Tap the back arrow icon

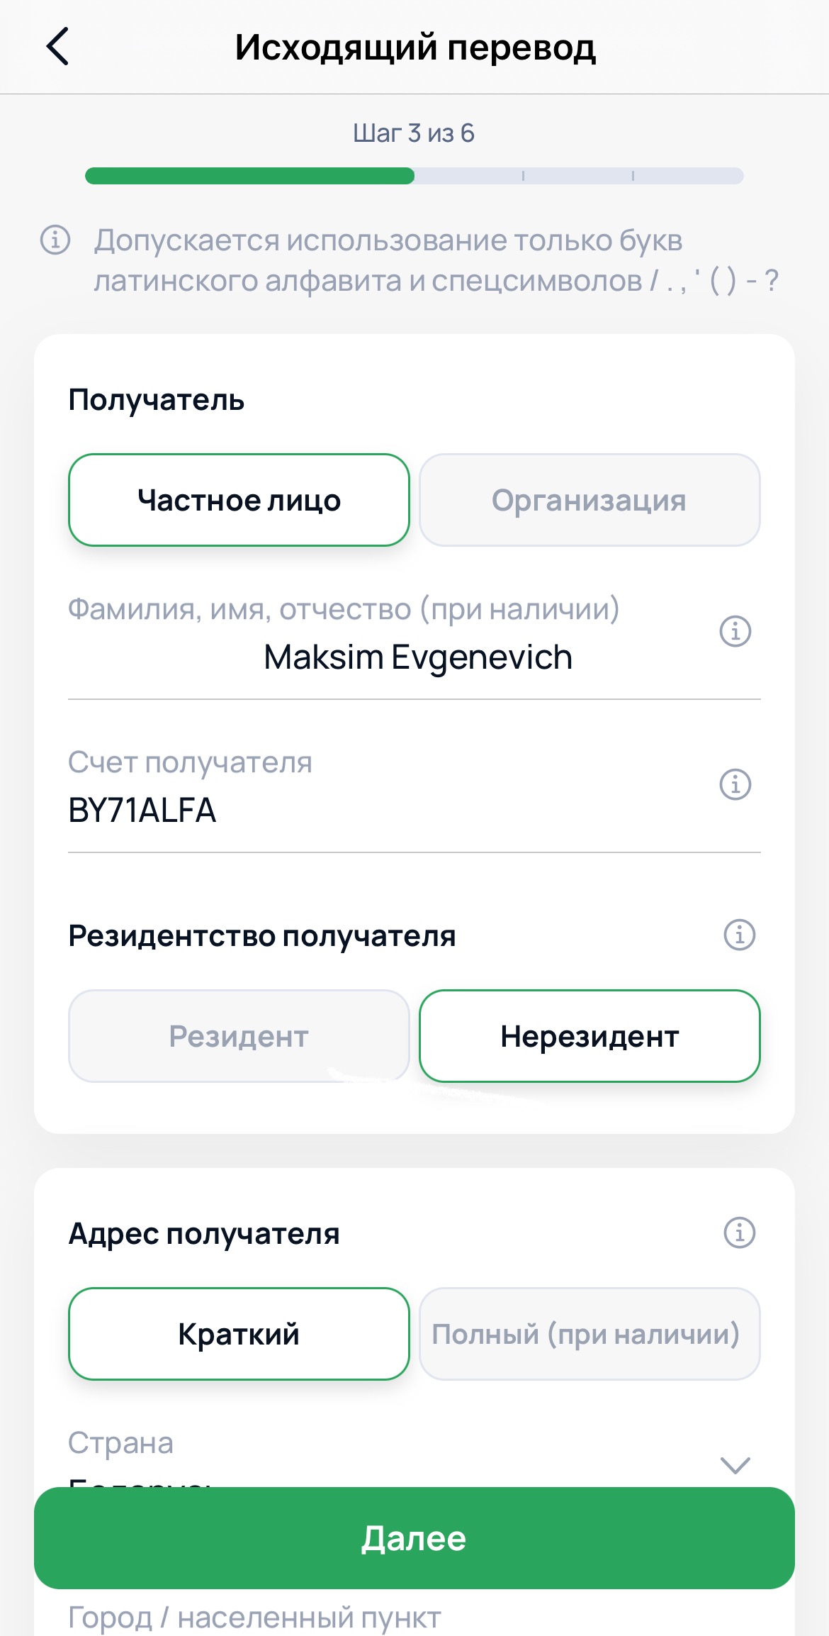tap(58, 47)
